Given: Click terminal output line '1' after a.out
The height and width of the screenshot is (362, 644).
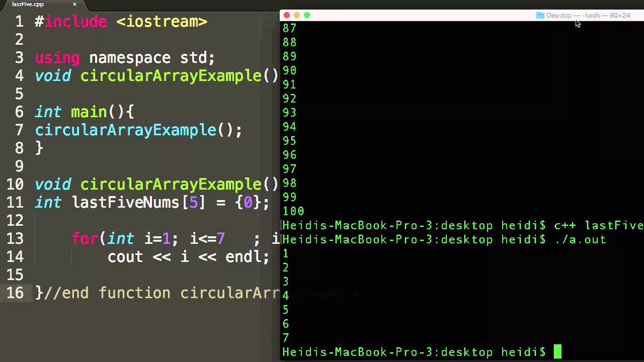Looking at the screenshot, I should 285,254.
